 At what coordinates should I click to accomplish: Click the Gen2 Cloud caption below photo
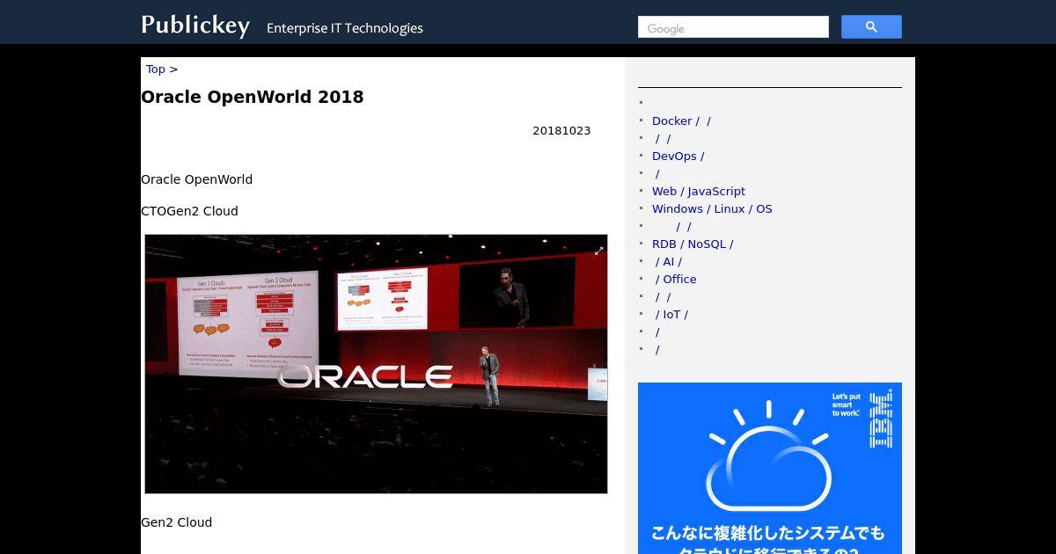click(x=177, y=522)
